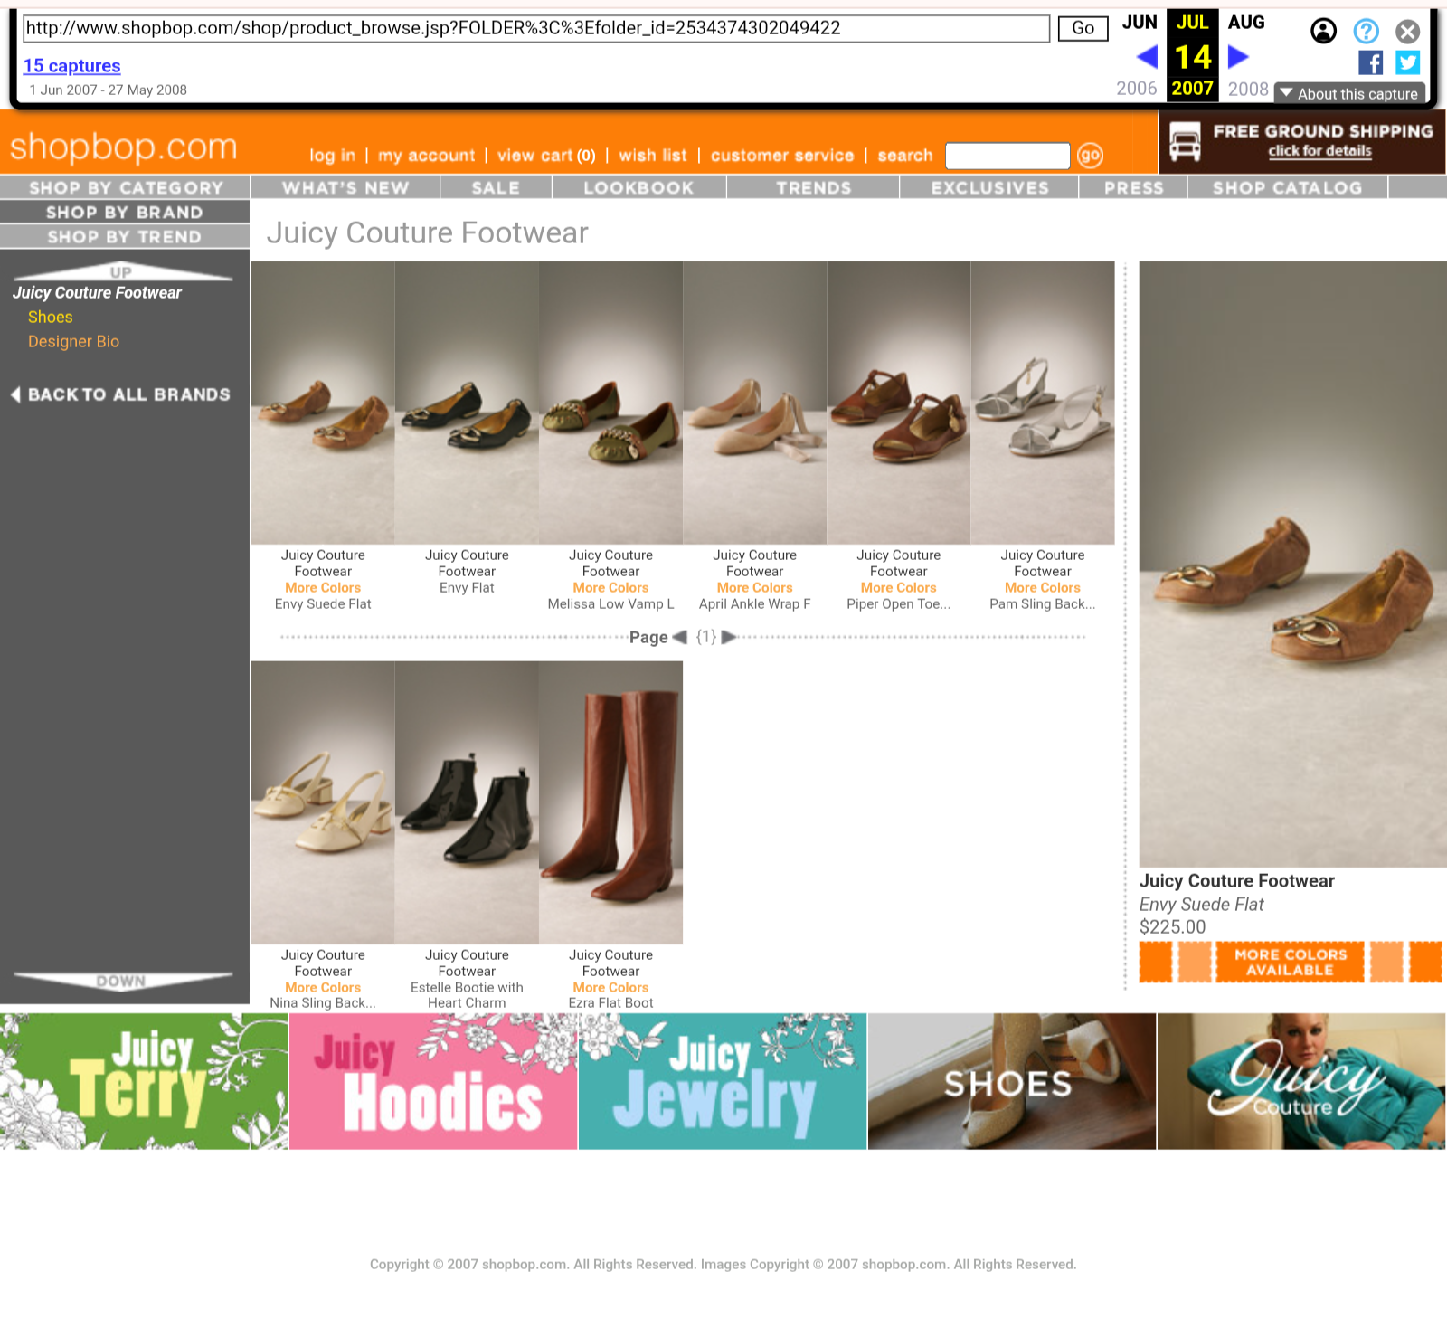Open the Wayback help question-mark icon
The image size is (1447, 1338).
(1366, 32)
